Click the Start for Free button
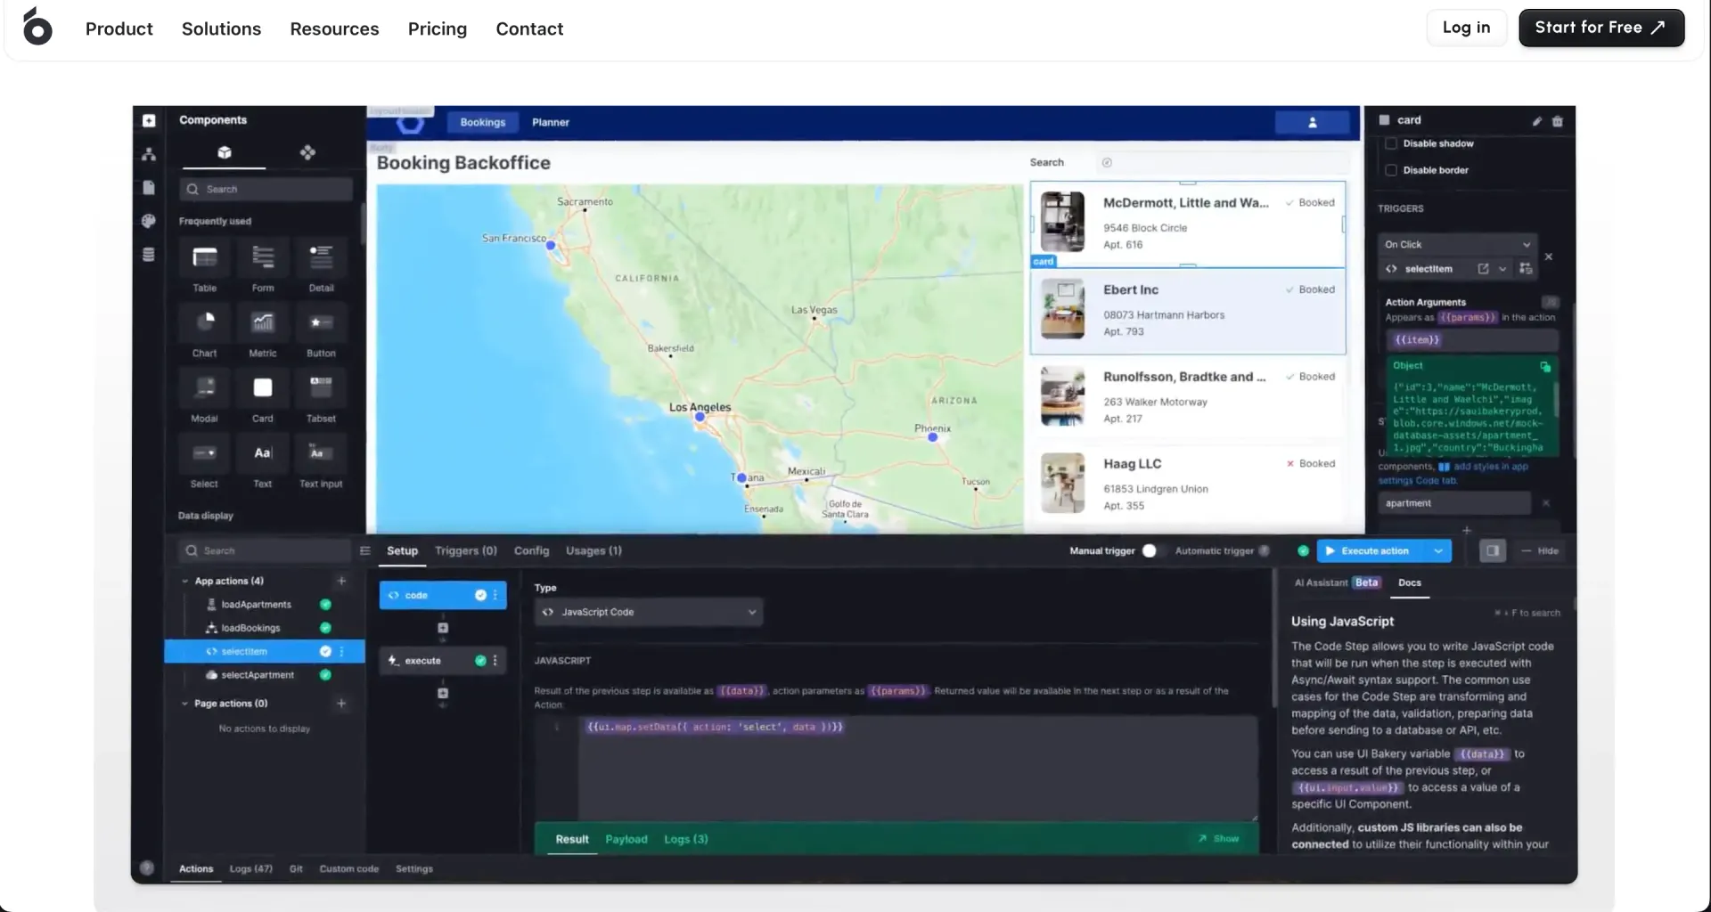This screenshot has height=912, width=1711. (1601, 28)
